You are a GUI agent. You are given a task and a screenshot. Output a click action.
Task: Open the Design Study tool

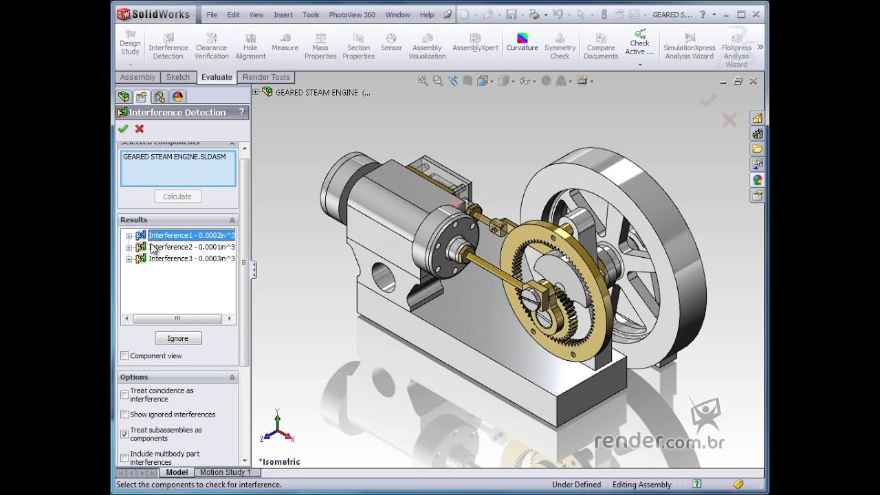tap(130, 43)
